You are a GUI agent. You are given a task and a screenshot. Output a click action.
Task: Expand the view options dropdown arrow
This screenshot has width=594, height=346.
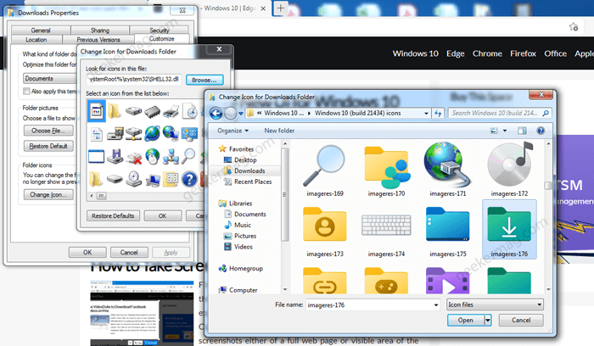point(505,131)
